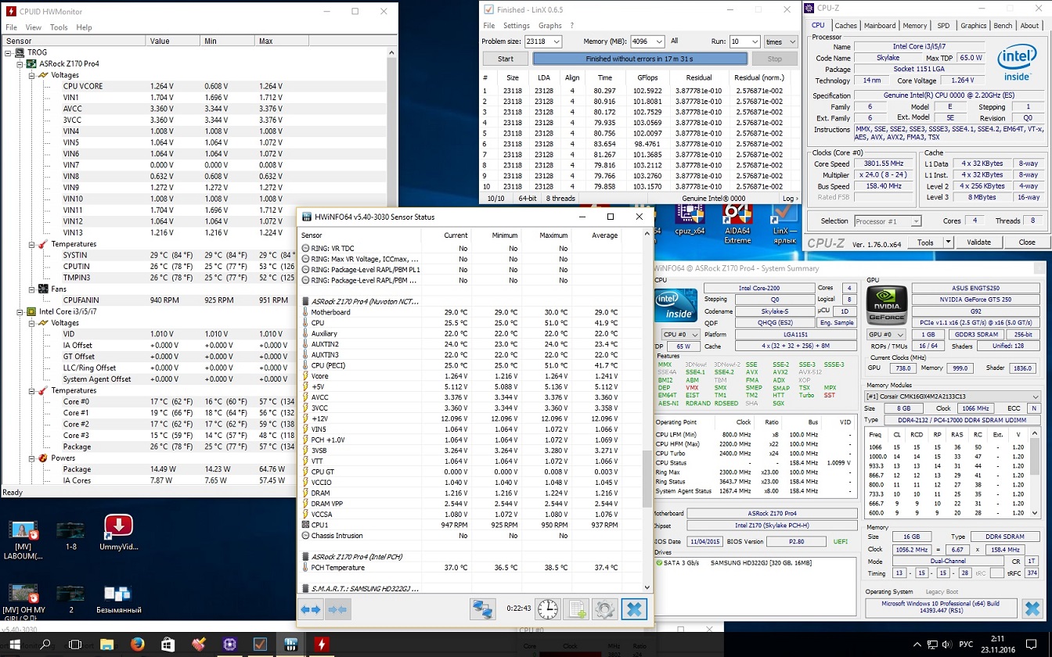Start logging with HWiNFO log sheet icon
Screen dimensions: 1052x657
coord(577,609)
